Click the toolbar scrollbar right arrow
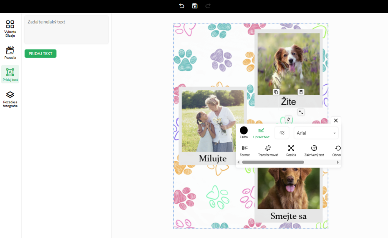Viewport: 388px width, 238px height. pos(338,162)
